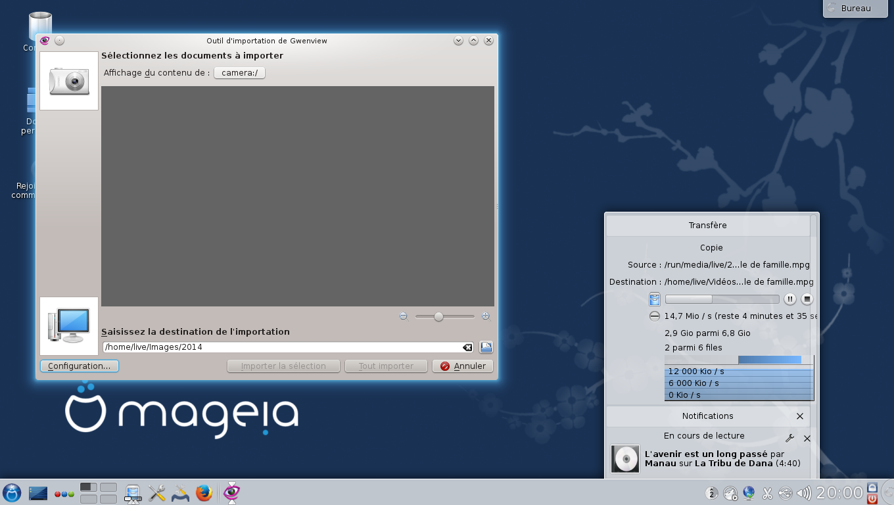Collapse transfer details with minus button
Screen dimensions: 894x505
tap(655, 316)
